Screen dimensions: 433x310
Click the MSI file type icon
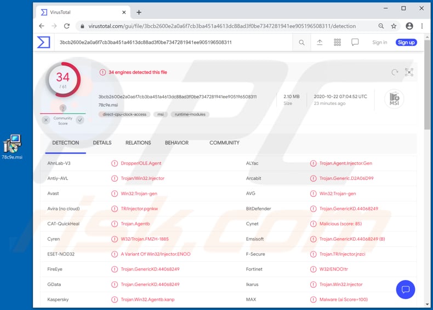[x=394, y=98]
